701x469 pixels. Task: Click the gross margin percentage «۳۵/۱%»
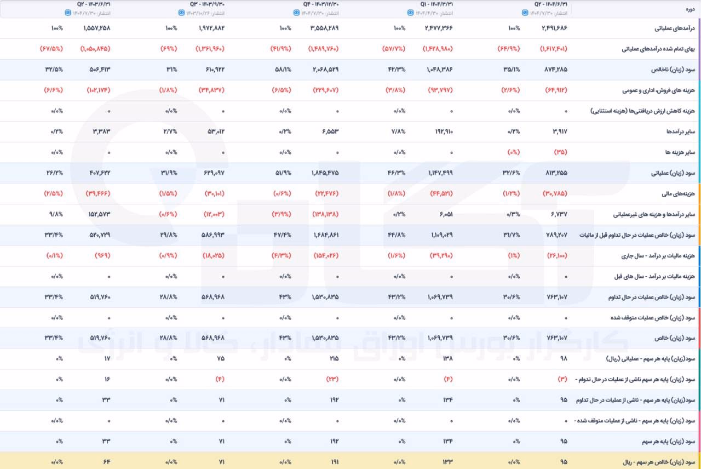(x=511, y=70)
